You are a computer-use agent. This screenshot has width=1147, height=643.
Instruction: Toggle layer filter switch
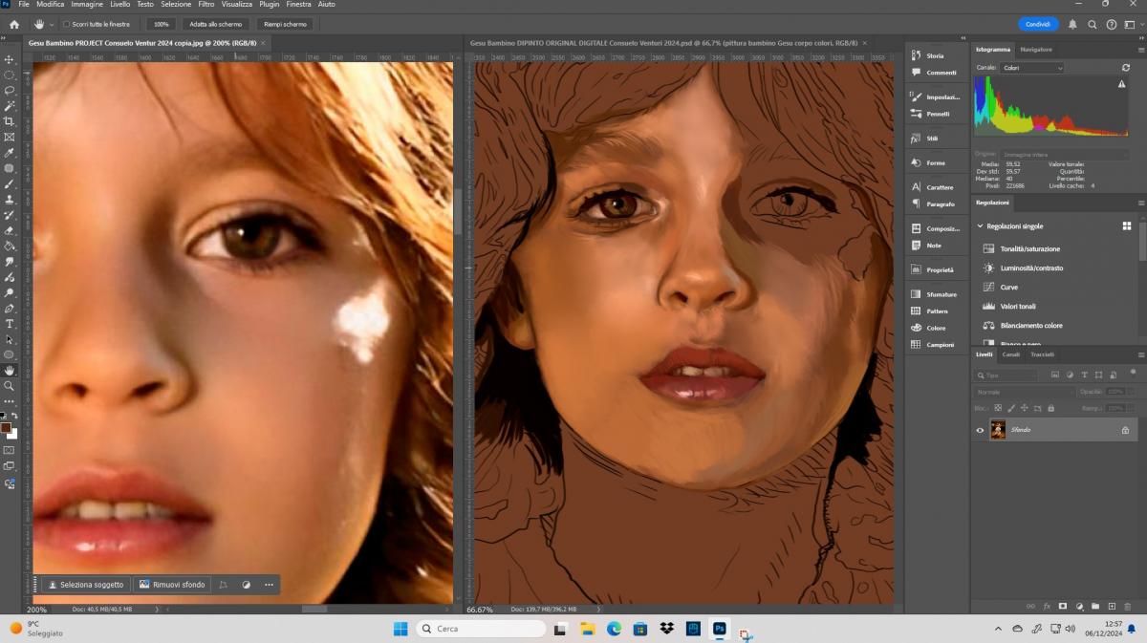tap(1133, 373)
